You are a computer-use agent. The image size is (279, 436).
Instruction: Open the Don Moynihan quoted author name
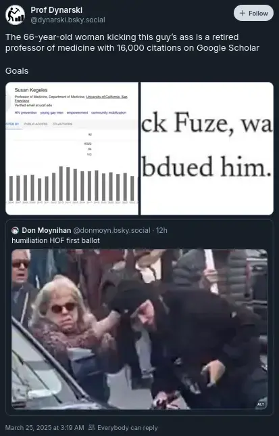tap(47, 230)
